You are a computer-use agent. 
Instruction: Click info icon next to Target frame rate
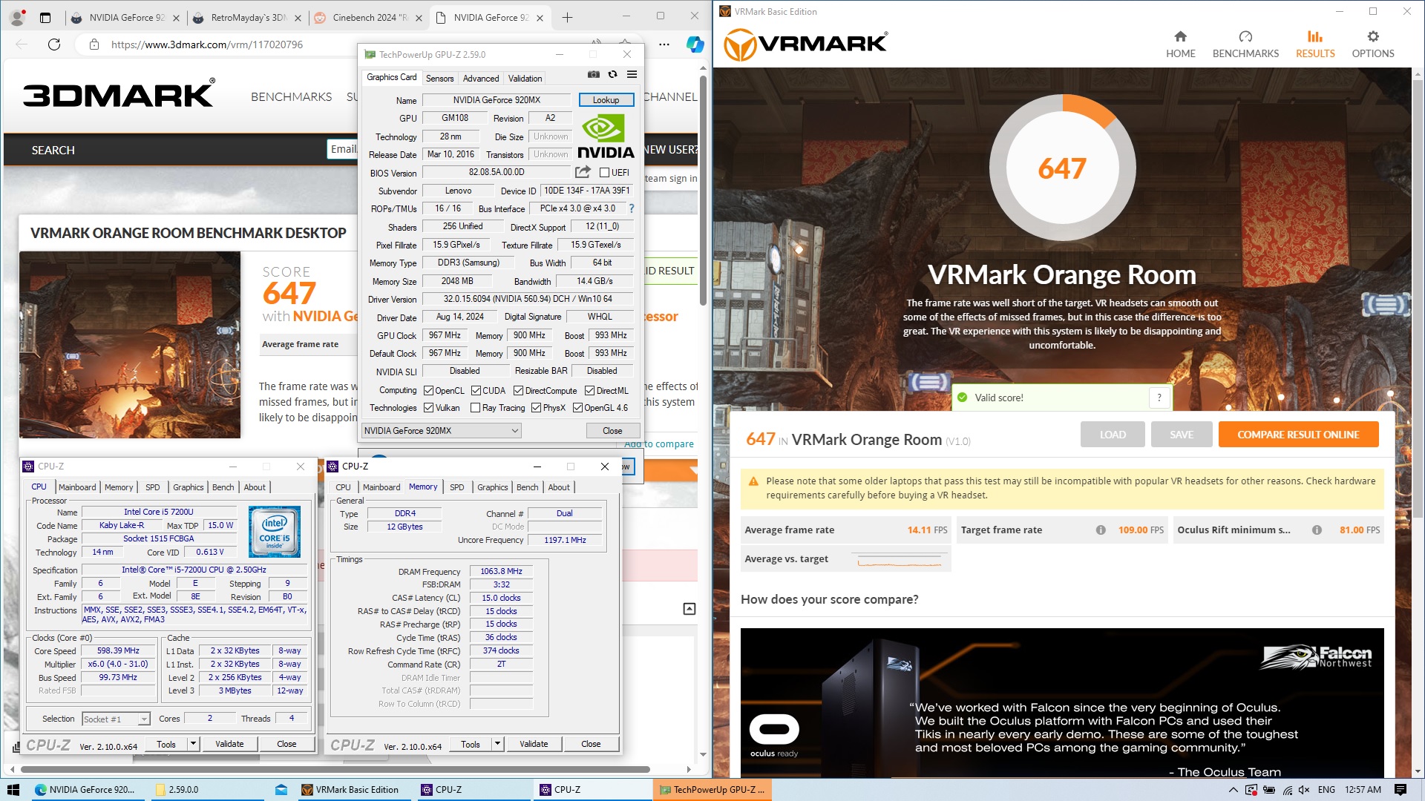point(1101,530)
